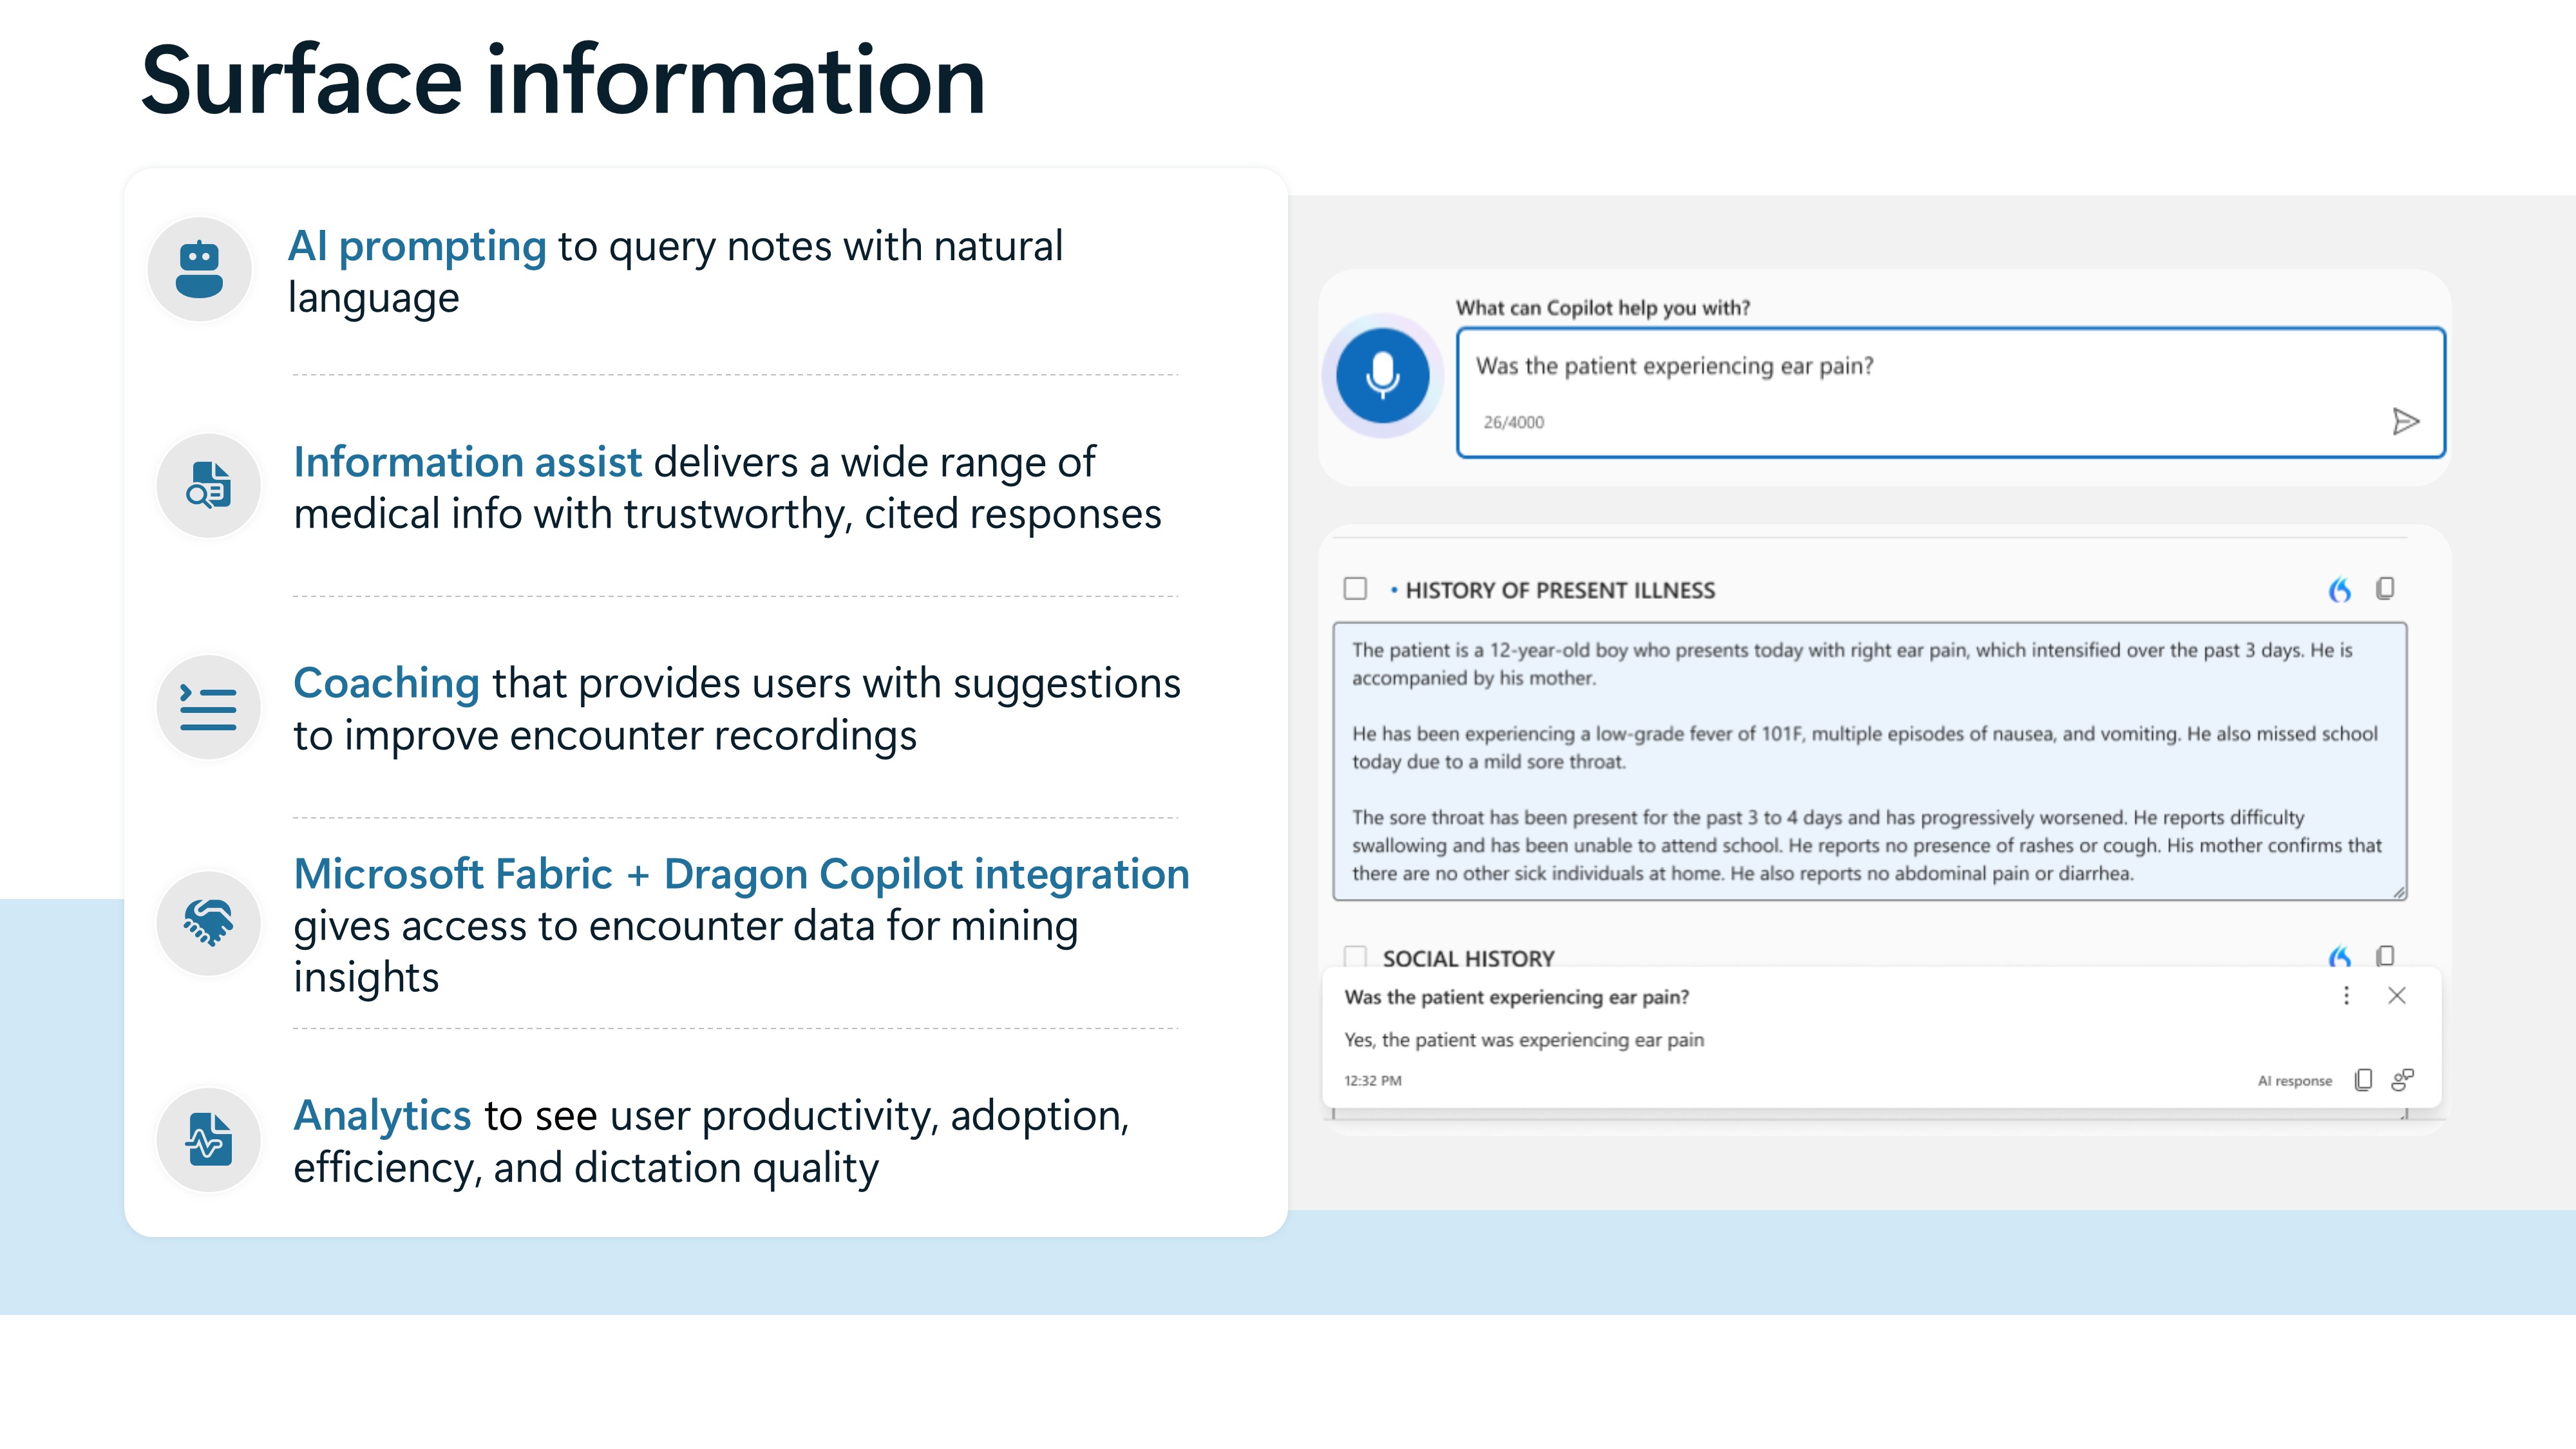Image resolution: width=2576 pixels, height=1449 pixels.
Task: Click Copilot flame icon beside Social History
Action: click(2339, 956)
